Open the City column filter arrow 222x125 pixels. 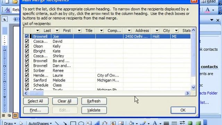click(x=157, y=31)
